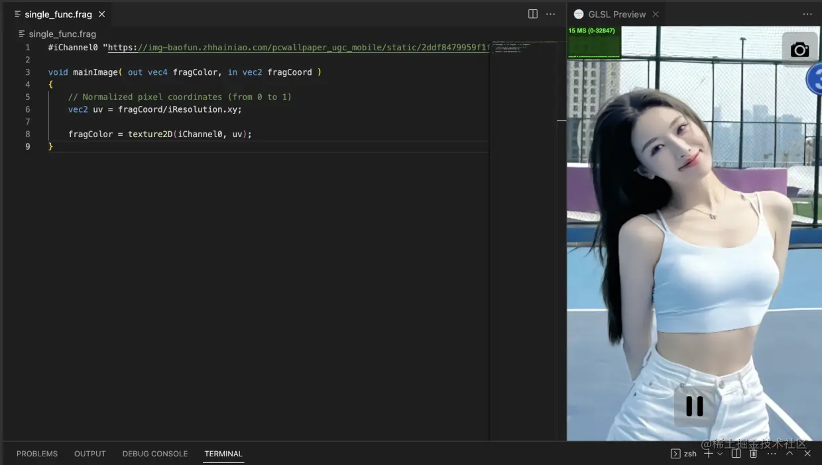The image size is (822, 465).
Task: Open the terminal profile dropdown chevron
Action: coord(720,454)
